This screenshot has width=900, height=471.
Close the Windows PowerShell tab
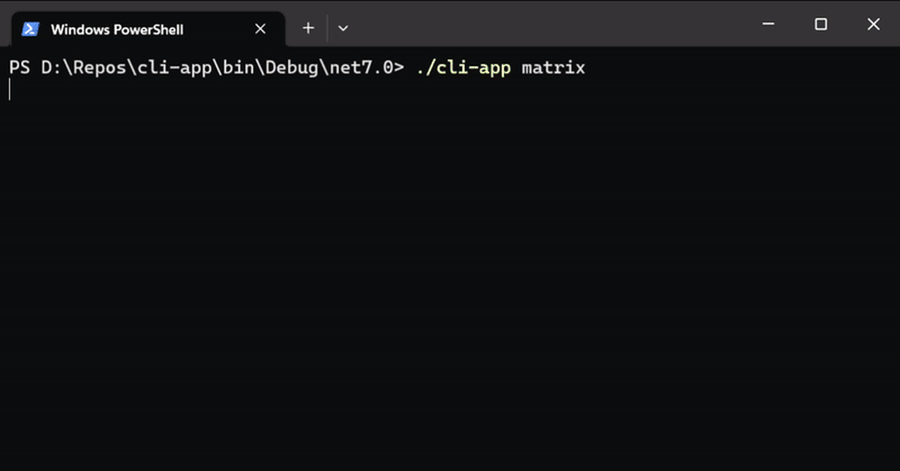(260, 29)
